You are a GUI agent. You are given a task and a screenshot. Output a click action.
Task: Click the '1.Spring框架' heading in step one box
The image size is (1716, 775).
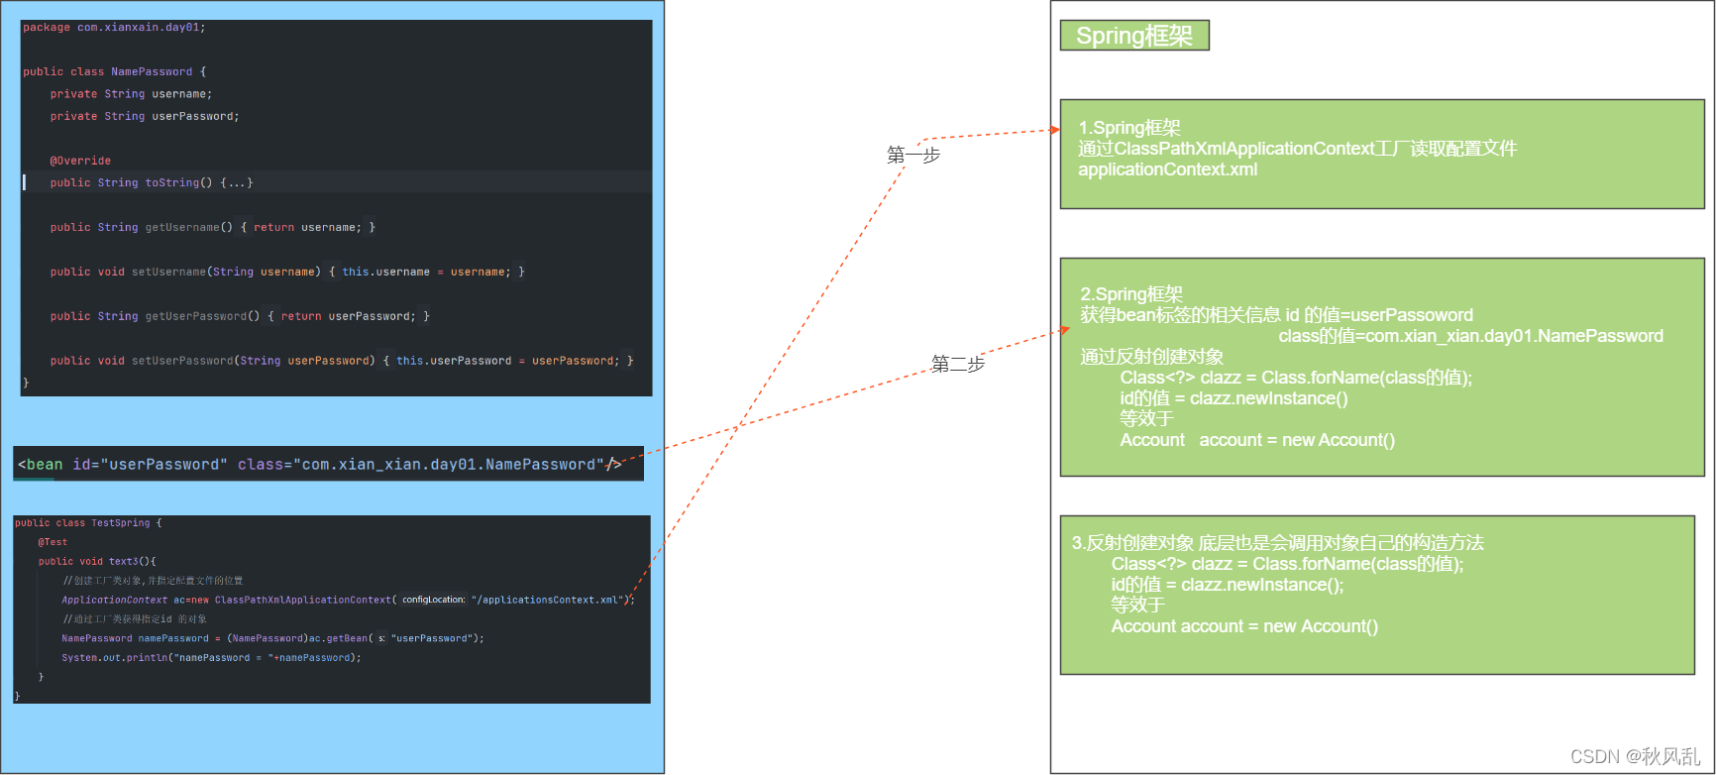click(x=1129, y=128)
